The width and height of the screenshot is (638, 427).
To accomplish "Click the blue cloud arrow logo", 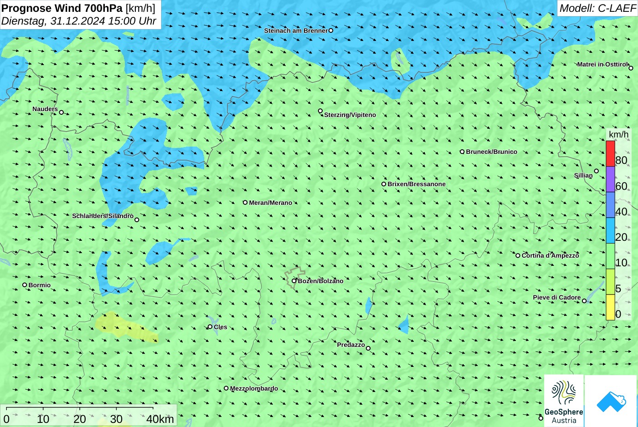I will pyautogui.click(x=611, y=401).
